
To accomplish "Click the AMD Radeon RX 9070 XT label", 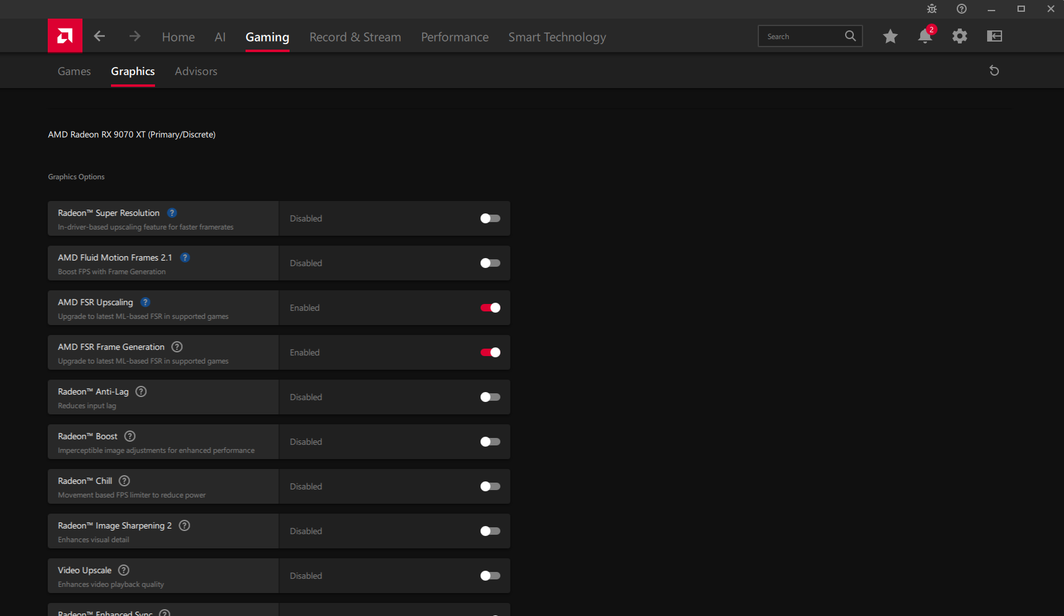I will click(x=131, y=135).
